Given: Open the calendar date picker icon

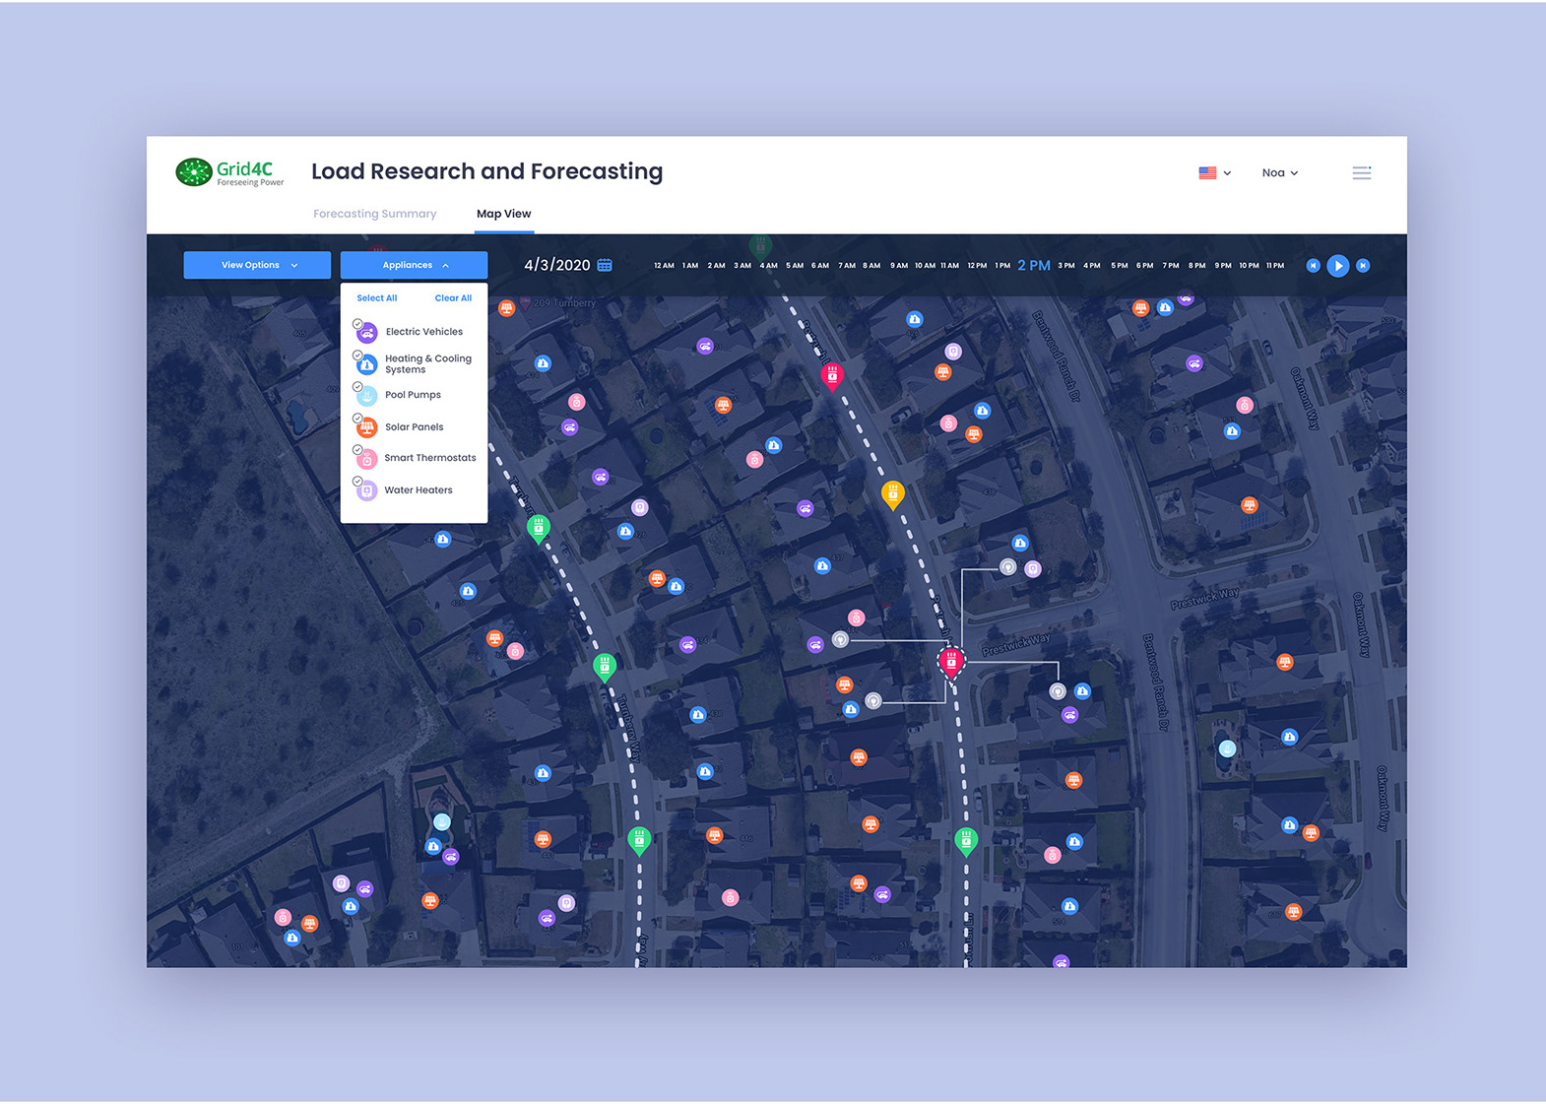Looking at the screenshot, I should click(605, 265).
